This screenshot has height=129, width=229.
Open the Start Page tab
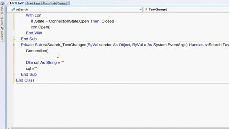pyautogui.click(x=33, y=3)
